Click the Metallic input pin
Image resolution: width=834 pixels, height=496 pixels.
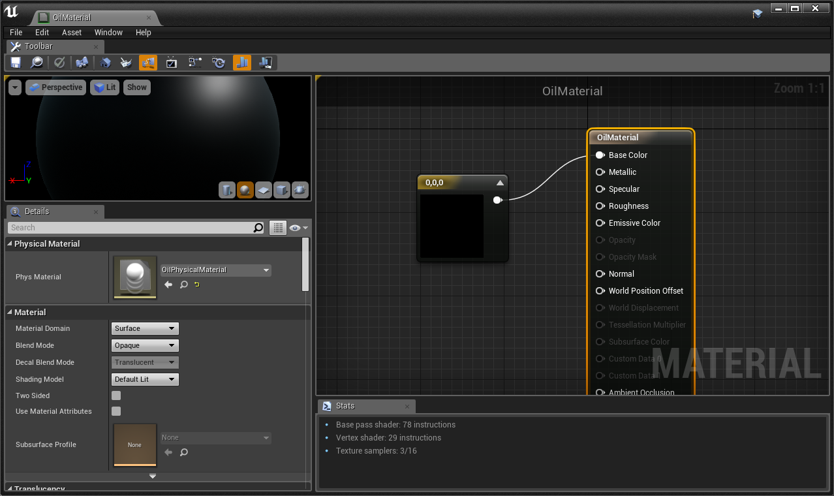pos(600,172)
